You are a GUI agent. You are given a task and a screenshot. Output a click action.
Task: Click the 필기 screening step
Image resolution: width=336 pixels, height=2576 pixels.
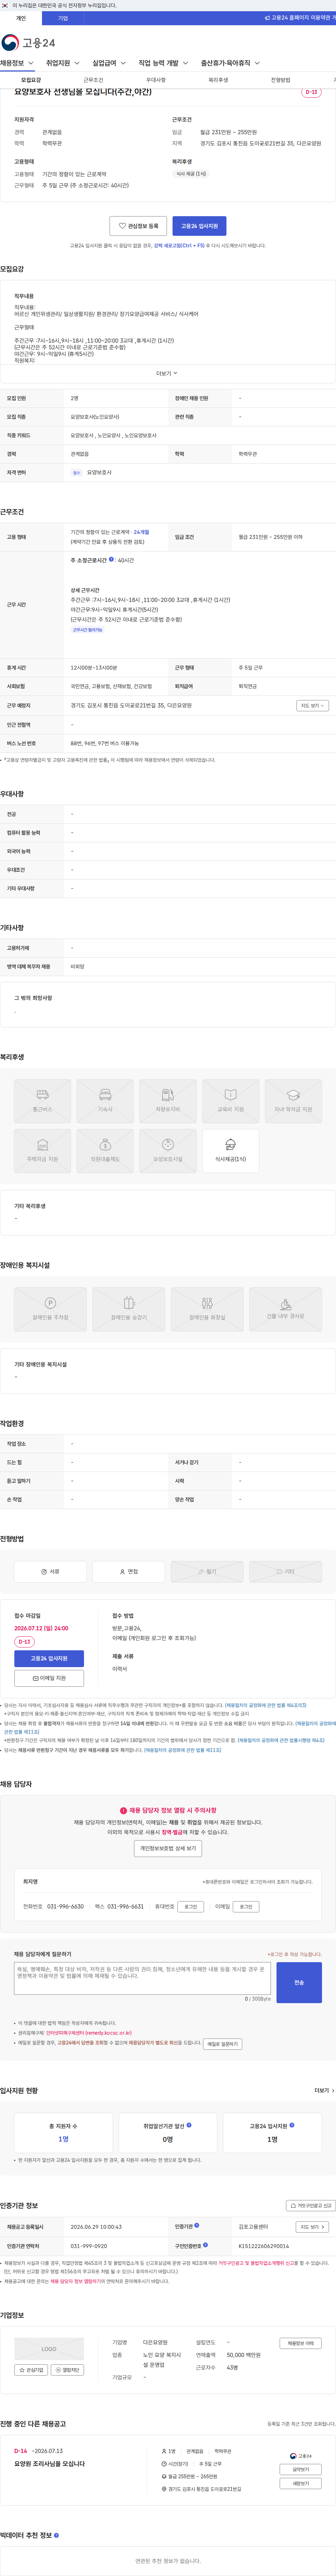207,1572
